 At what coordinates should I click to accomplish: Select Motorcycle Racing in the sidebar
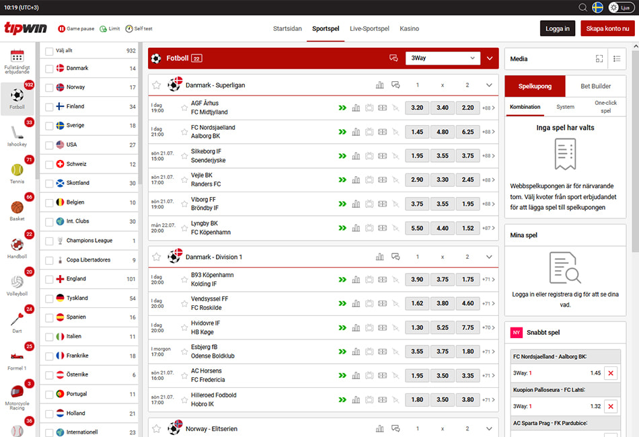[17, 397]
